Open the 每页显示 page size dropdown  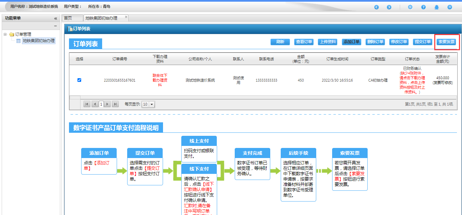152,104
